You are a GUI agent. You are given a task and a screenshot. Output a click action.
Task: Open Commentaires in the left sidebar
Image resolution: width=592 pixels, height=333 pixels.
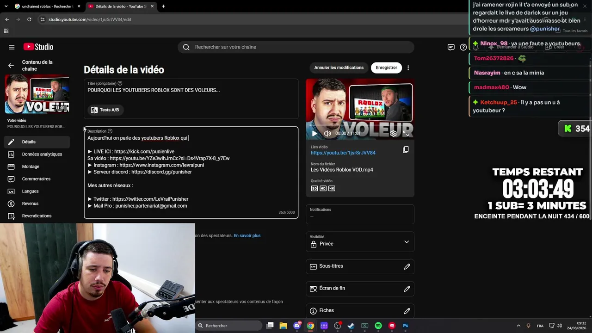pyautogui.click(x=37, y=179)
